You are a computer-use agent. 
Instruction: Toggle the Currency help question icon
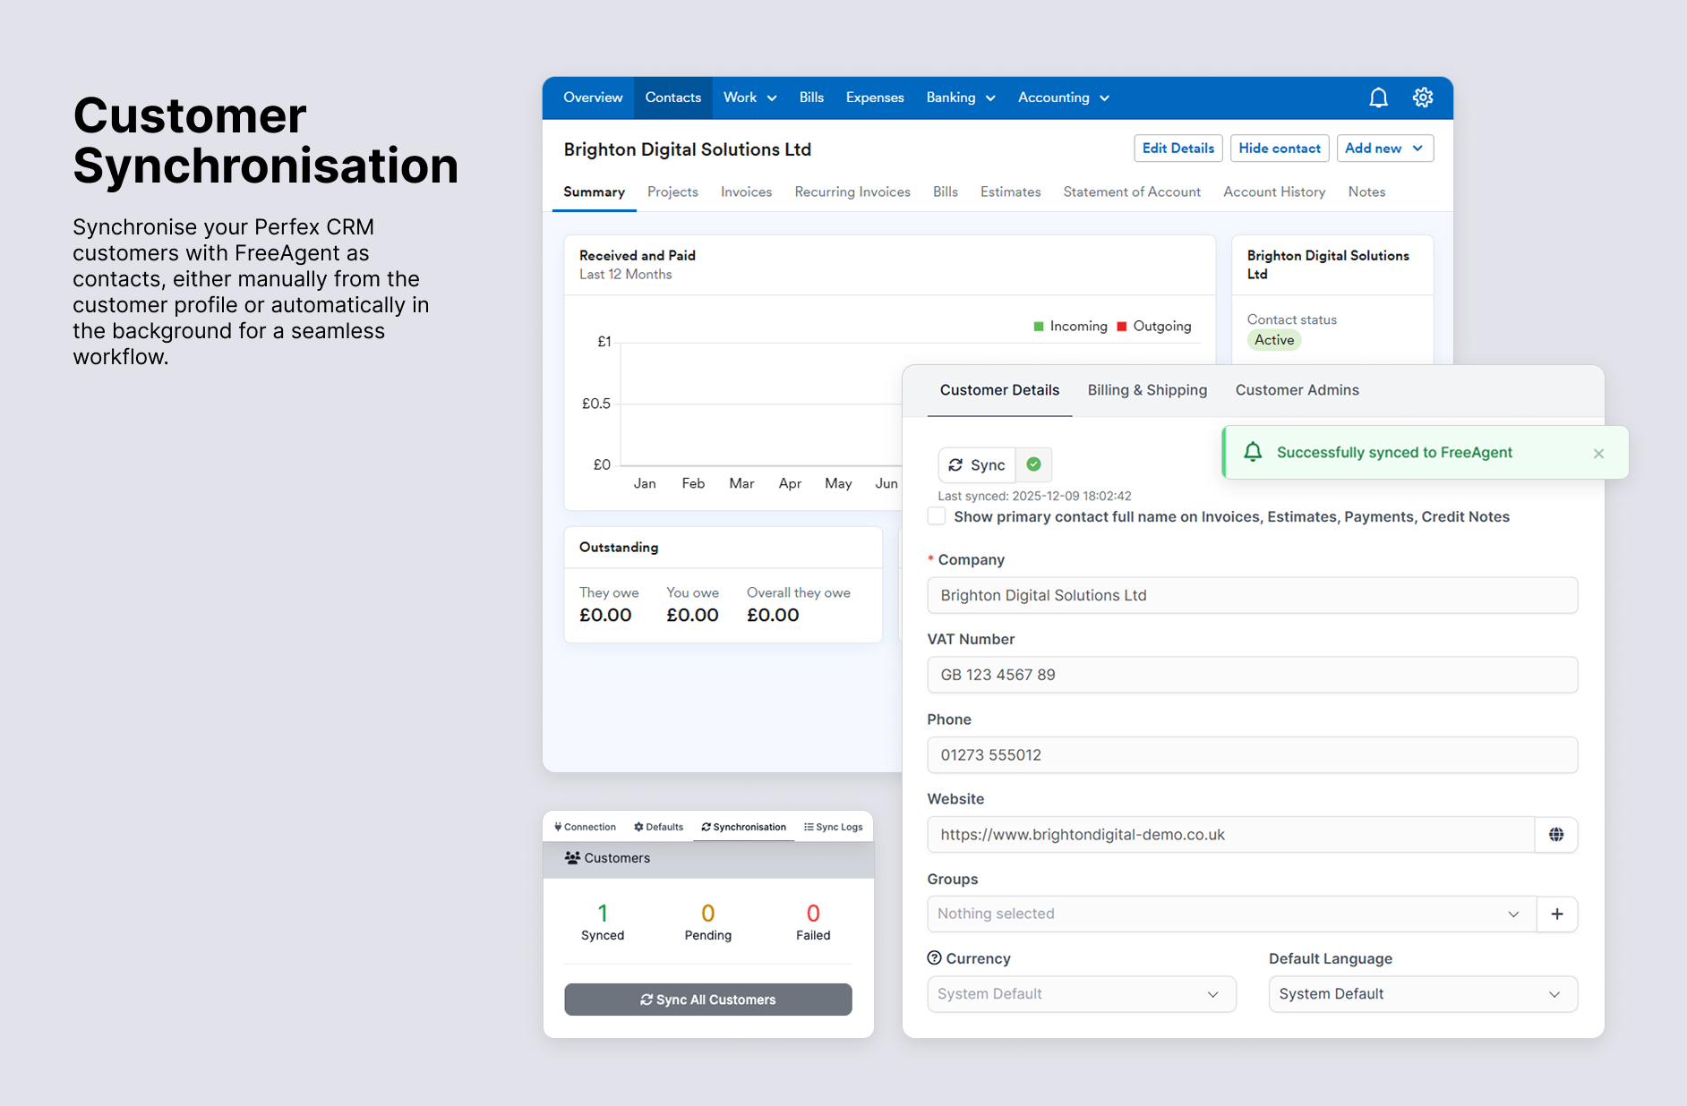(936, 957)
